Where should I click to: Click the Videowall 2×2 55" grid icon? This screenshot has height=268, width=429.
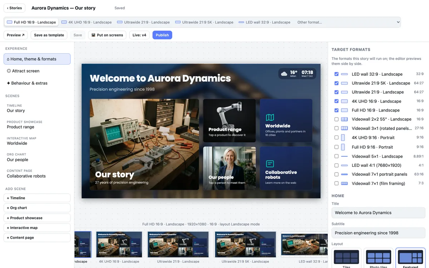click(x=344, y=119)
